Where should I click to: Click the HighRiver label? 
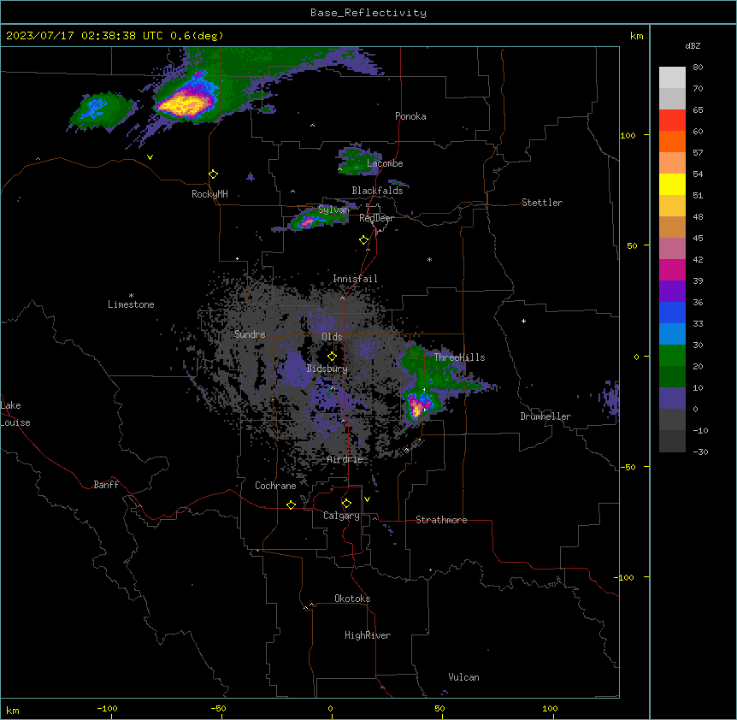coord(368,635)
